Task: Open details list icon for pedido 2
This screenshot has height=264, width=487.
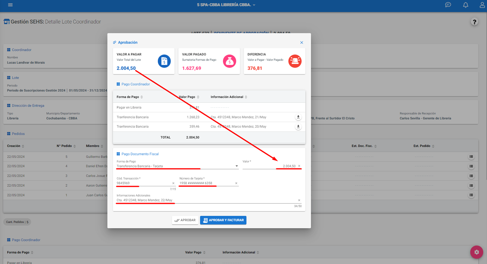Action: pyautogui.click(x=471, y=186)
